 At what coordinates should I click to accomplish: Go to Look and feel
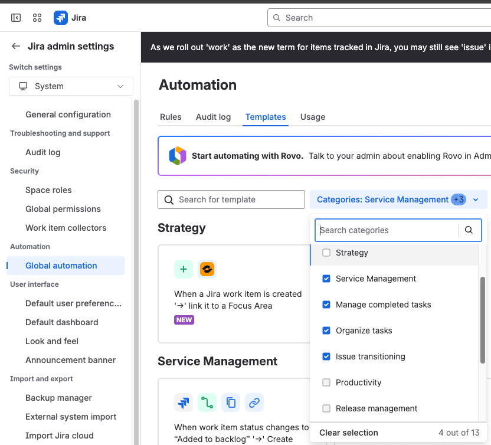click(52, 341)
